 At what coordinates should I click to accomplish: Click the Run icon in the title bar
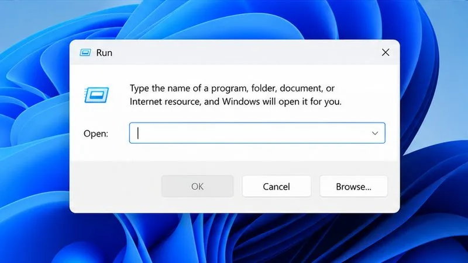[x=85, y=52]
